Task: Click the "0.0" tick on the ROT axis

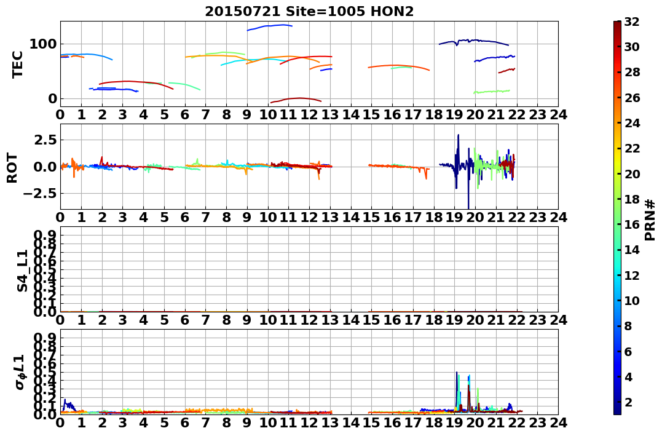Action: [46, 167]
